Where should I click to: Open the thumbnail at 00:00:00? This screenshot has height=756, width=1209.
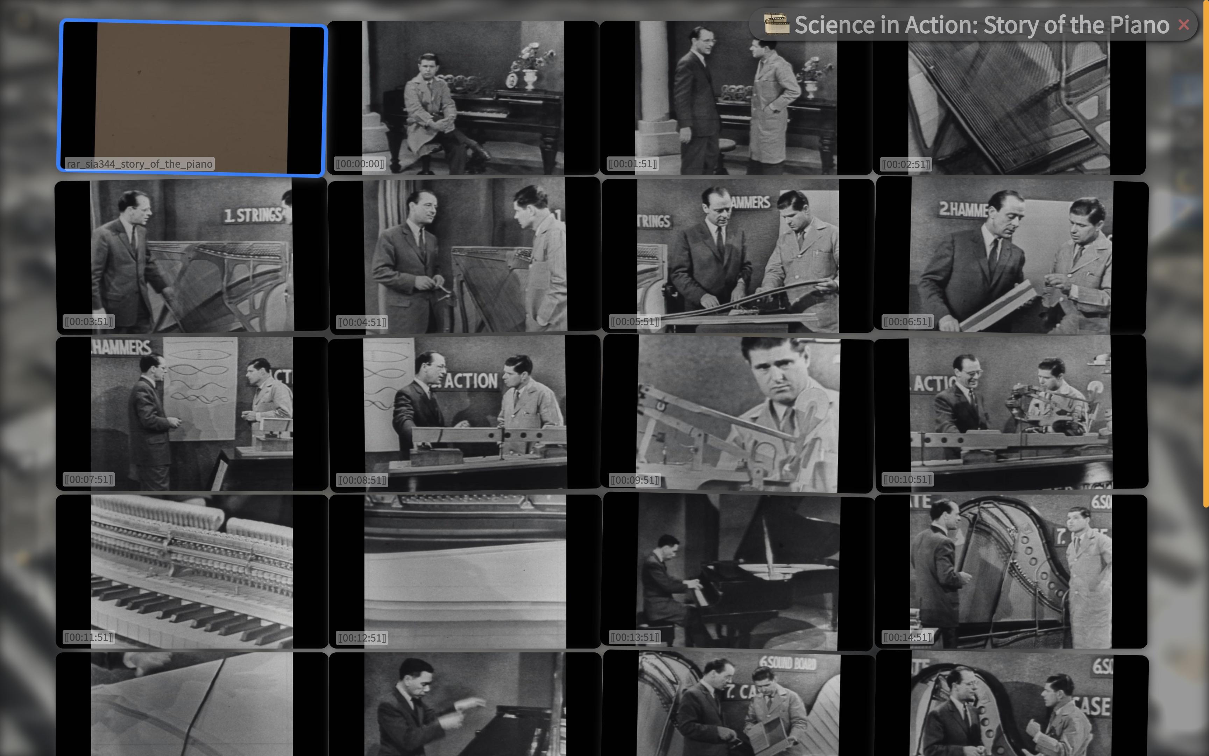[x=463, y=98]
